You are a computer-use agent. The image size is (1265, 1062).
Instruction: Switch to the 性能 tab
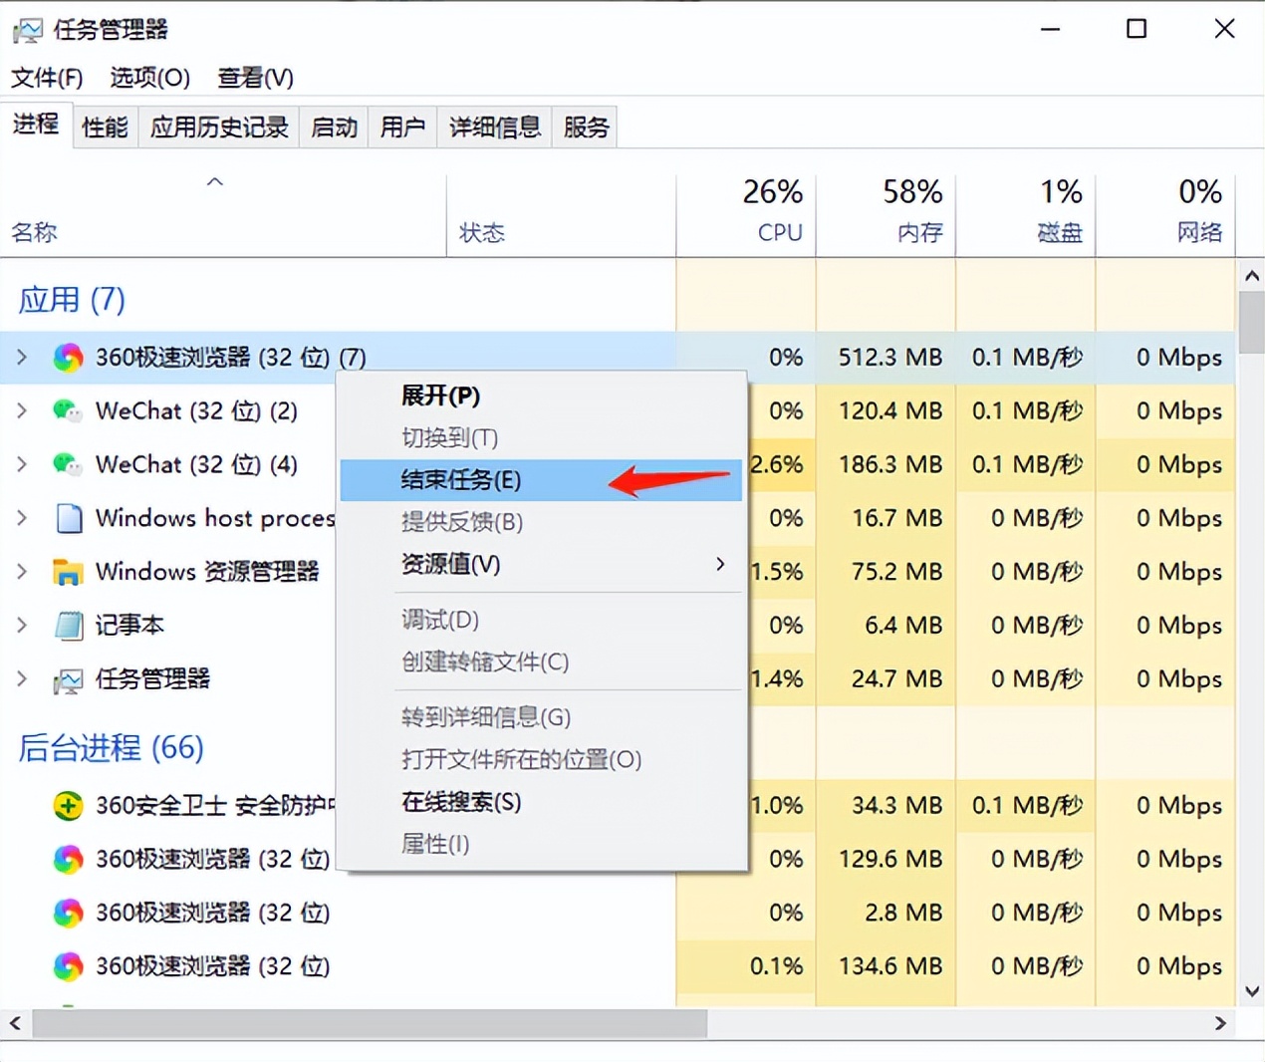pos(105,127)
